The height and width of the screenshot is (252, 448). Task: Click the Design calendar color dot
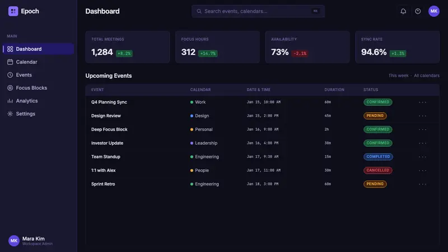coord(192,116)
